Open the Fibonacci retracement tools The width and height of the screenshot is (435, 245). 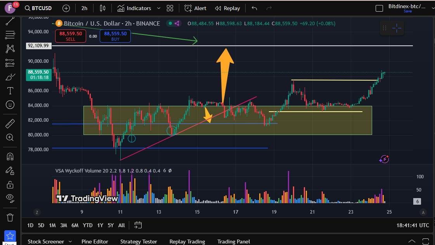click(10, 35)
